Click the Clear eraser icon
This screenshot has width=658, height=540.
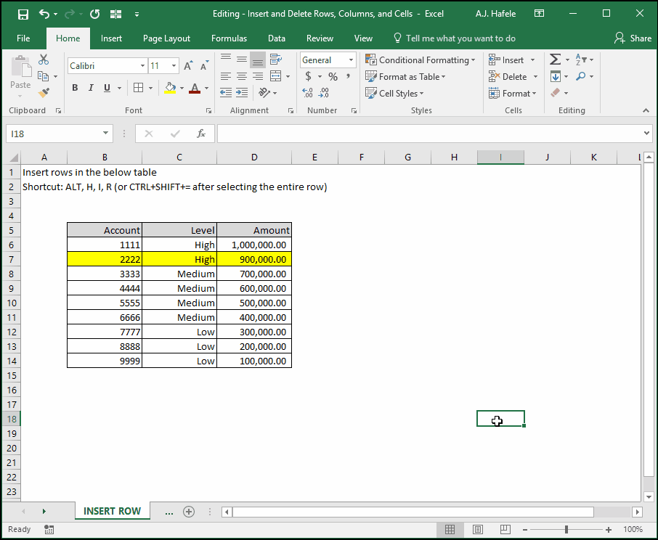(x=555, y=93)
